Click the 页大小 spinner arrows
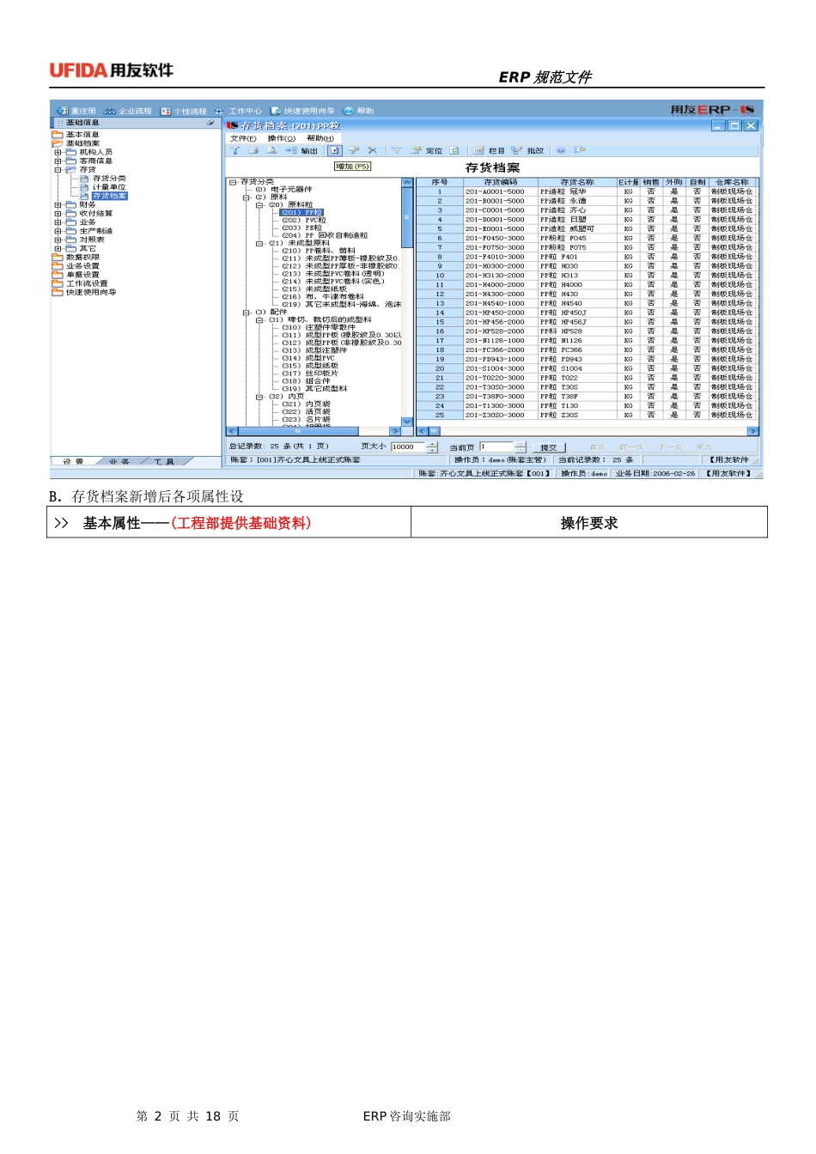Screen dimensions: 816x1154 pyautogui.click(x=432, y=447)
